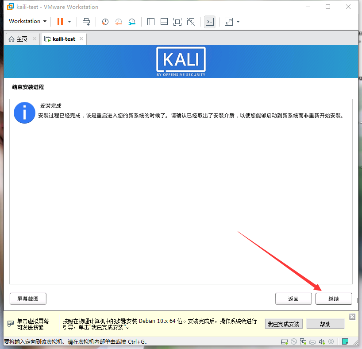The height and width of the screenshot is (349, 362).
Task: Click the blue information icon
Action: 24,112
